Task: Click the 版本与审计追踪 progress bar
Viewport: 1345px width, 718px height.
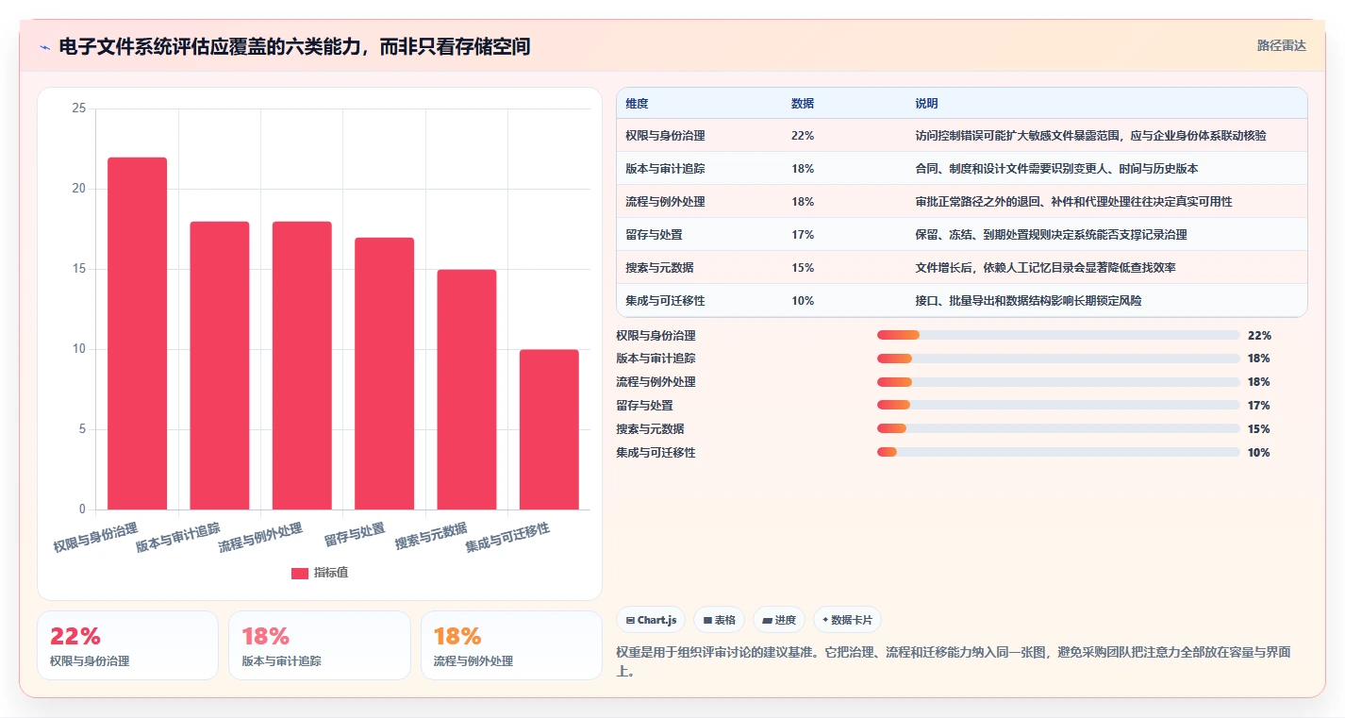Action: [x=1058, y=359]
